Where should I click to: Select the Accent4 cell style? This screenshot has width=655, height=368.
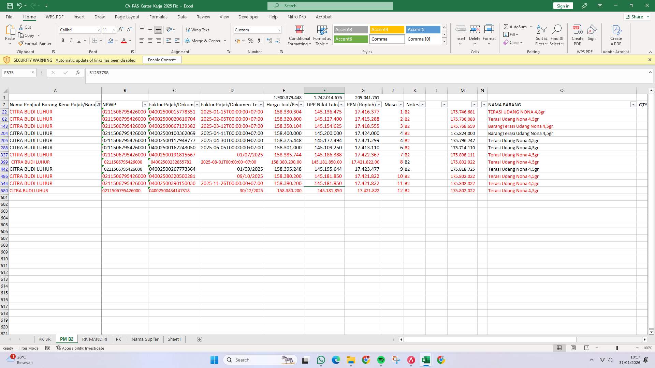(387, 29)
